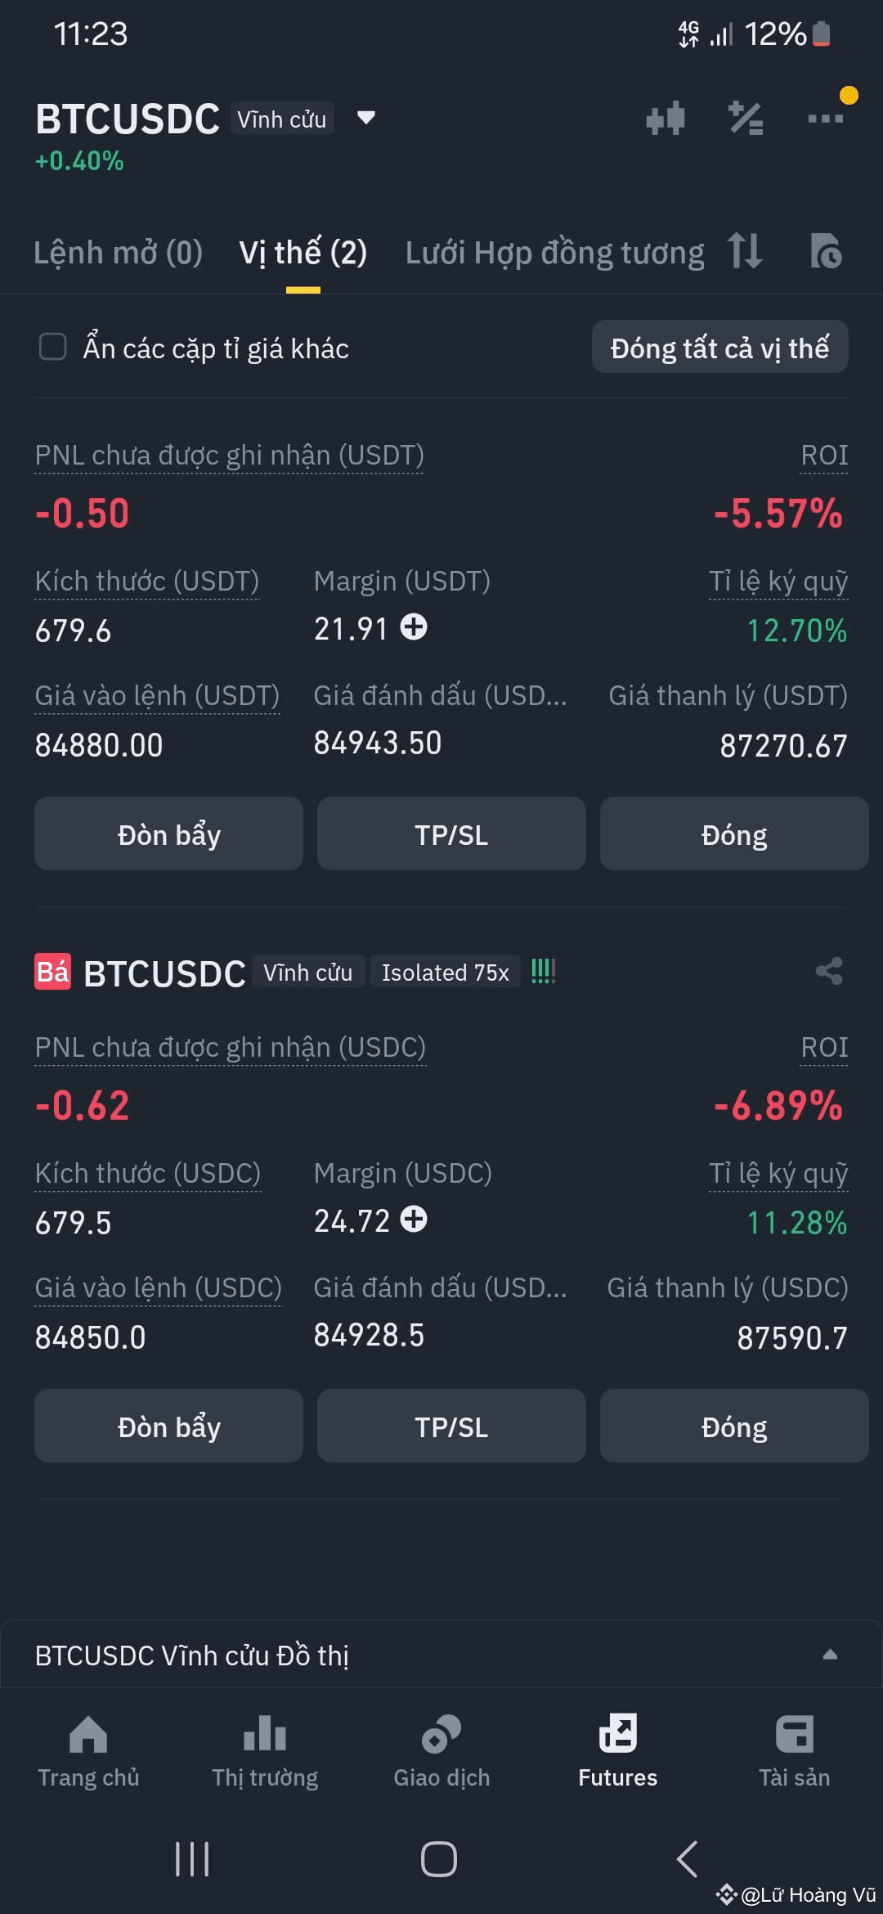Tap Đòn bẩy on the first position

[168, 834]
